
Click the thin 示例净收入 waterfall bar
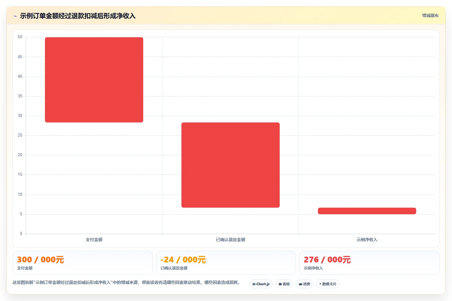point(367,211)
